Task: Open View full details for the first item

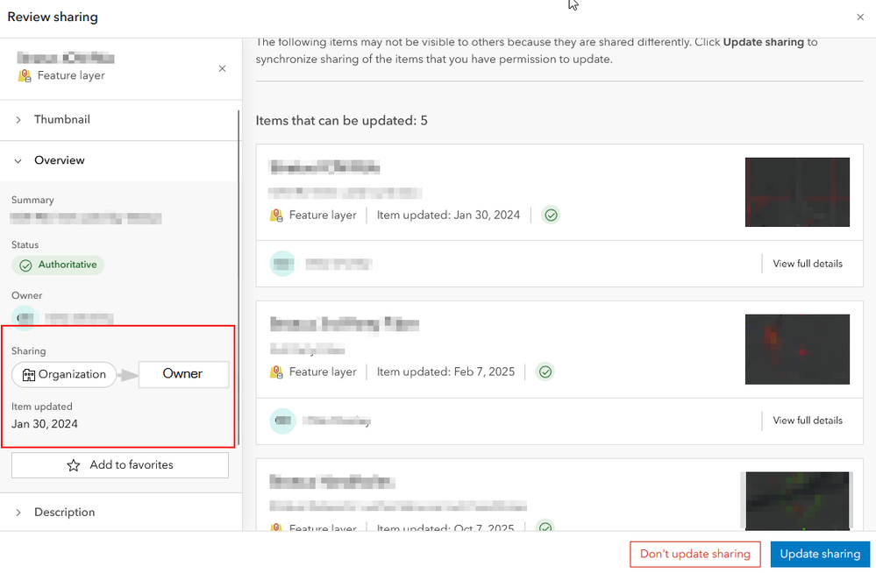Action: (807, 263)
